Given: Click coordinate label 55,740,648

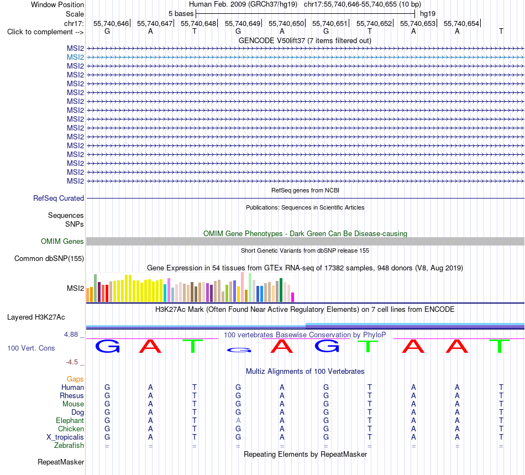Looking at the screenshot, I should pos(198,23).
